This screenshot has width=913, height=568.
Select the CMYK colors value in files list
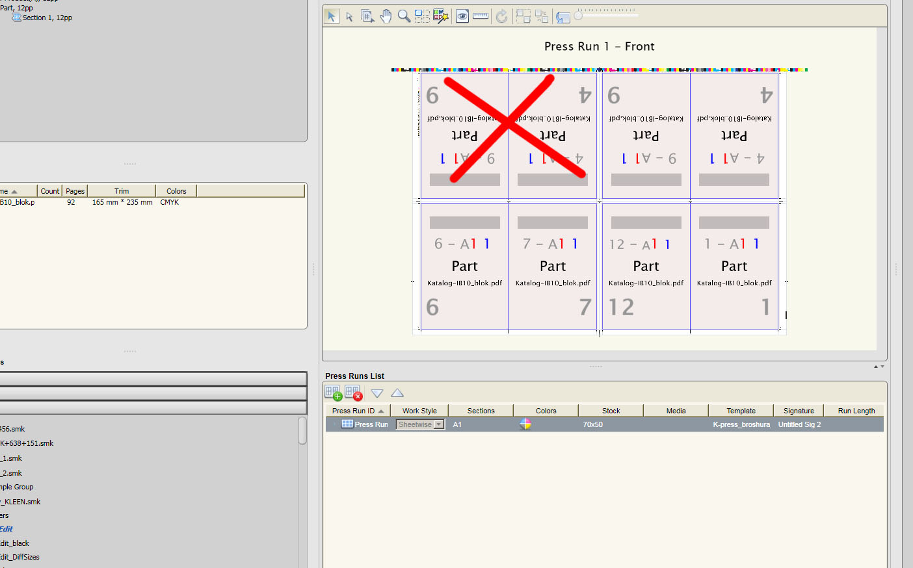tap(170, 202)
